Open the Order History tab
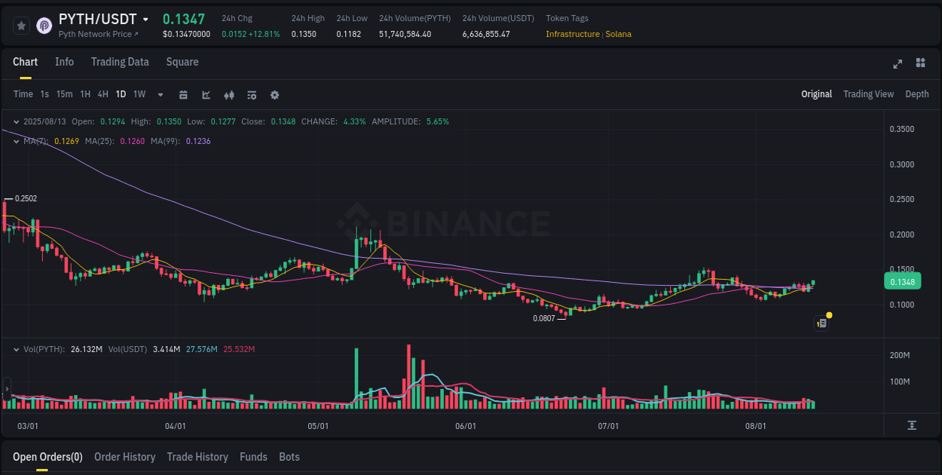Image resolution: width=942 pixels, height=475 pixels. click(x=124, y=457)
